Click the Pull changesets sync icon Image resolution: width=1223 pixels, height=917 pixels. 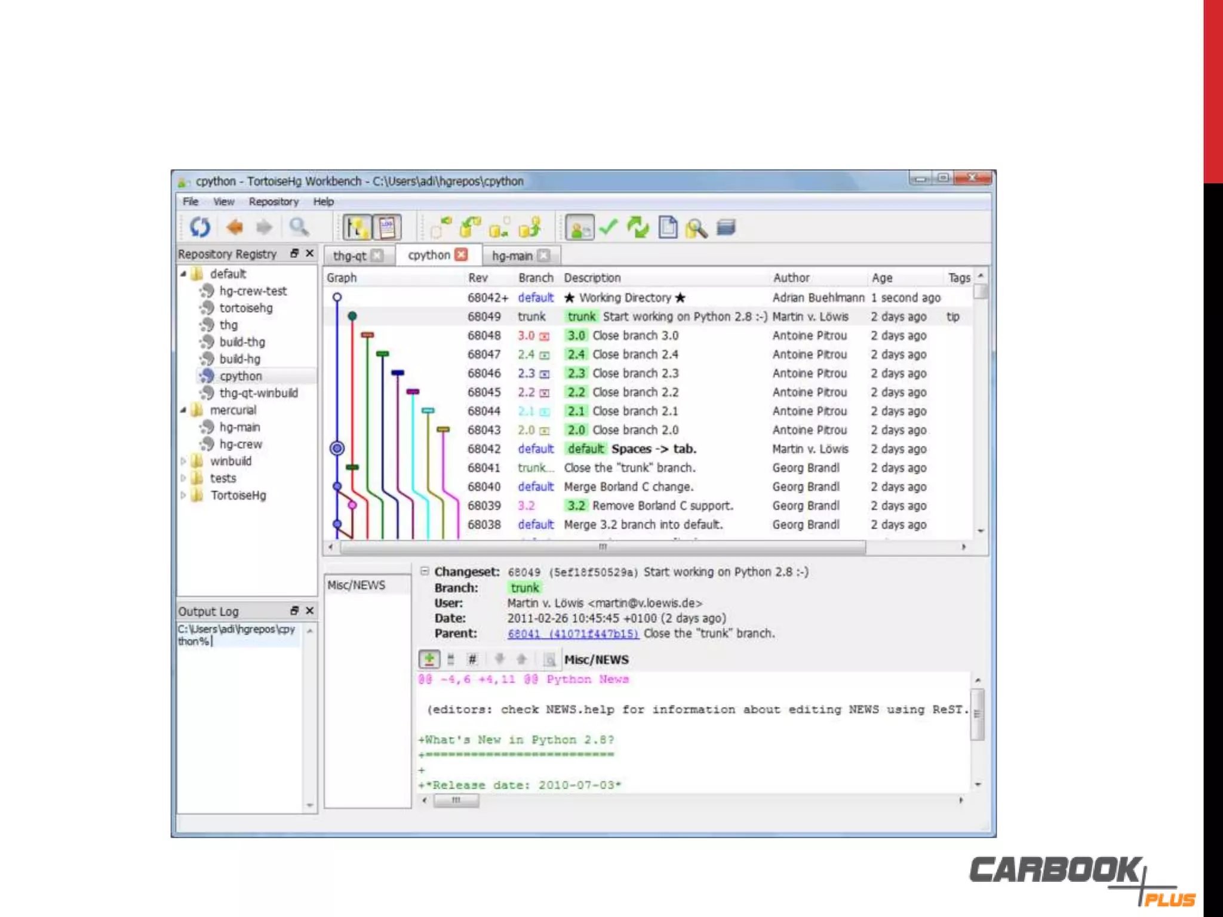pyautogui.click(x=470, y=227)
